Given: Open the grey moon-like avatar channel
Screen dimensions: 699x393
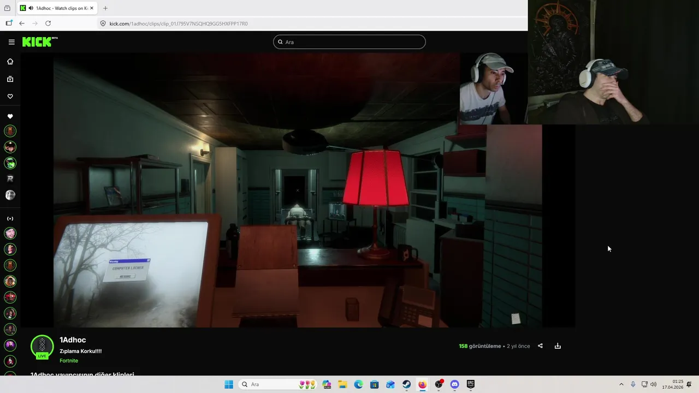Looking at the screenshot, I should (x=10, y=195).
